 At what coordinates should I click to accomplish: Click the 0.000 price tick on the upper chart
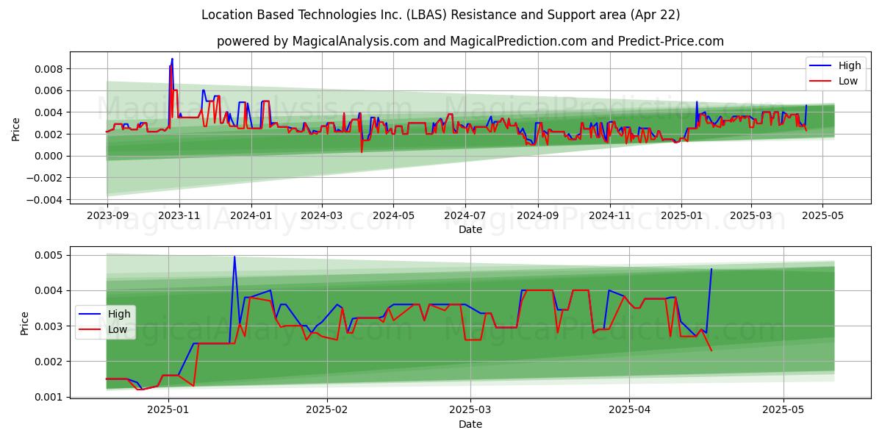(51, 156)
